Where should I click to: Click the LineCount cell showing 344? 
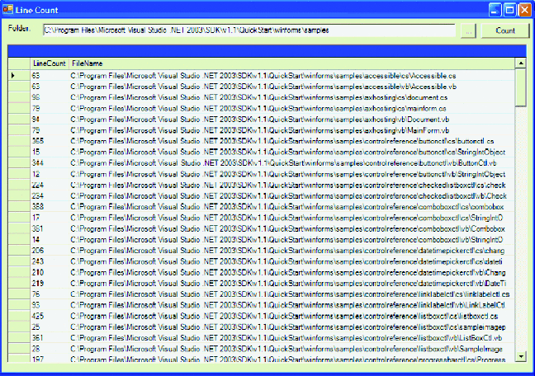point(49,163)
